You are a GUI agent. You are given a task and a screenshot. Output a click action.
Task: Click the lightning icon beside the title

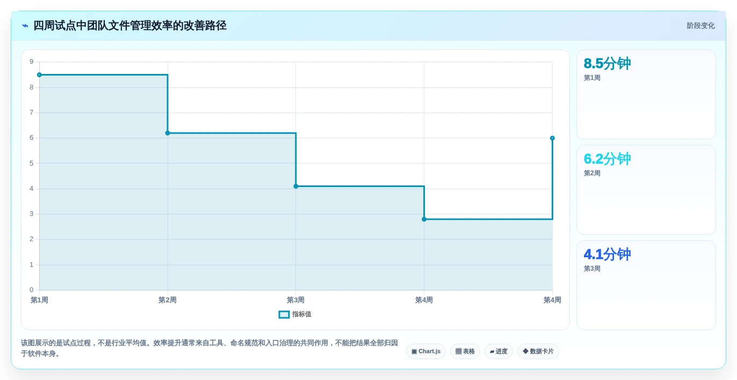pyautogui.click(x=25, y=26)
